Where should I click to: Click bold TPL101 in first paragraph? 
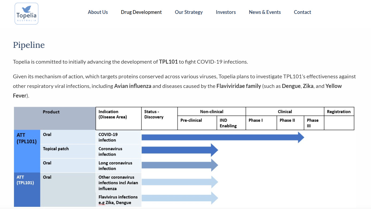(169, 62)
